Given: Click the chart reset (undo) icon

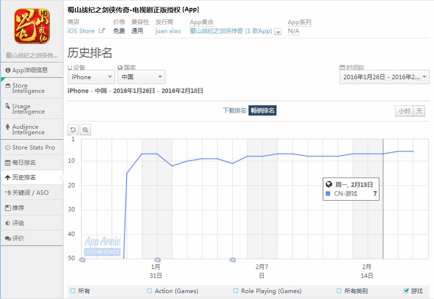Looking at the screenshot, I should (x=73, y=130).
